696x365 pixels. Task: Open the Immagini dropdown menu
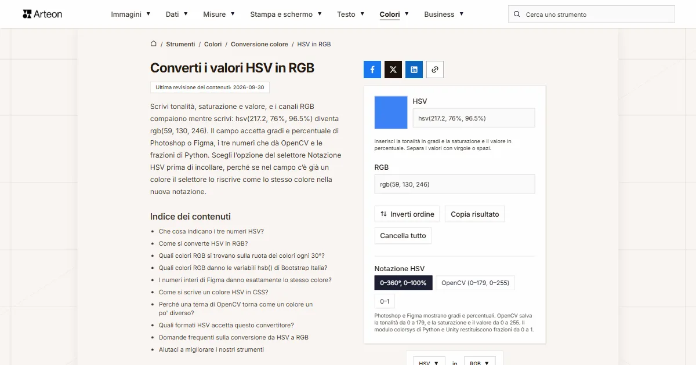coord(130,14)
